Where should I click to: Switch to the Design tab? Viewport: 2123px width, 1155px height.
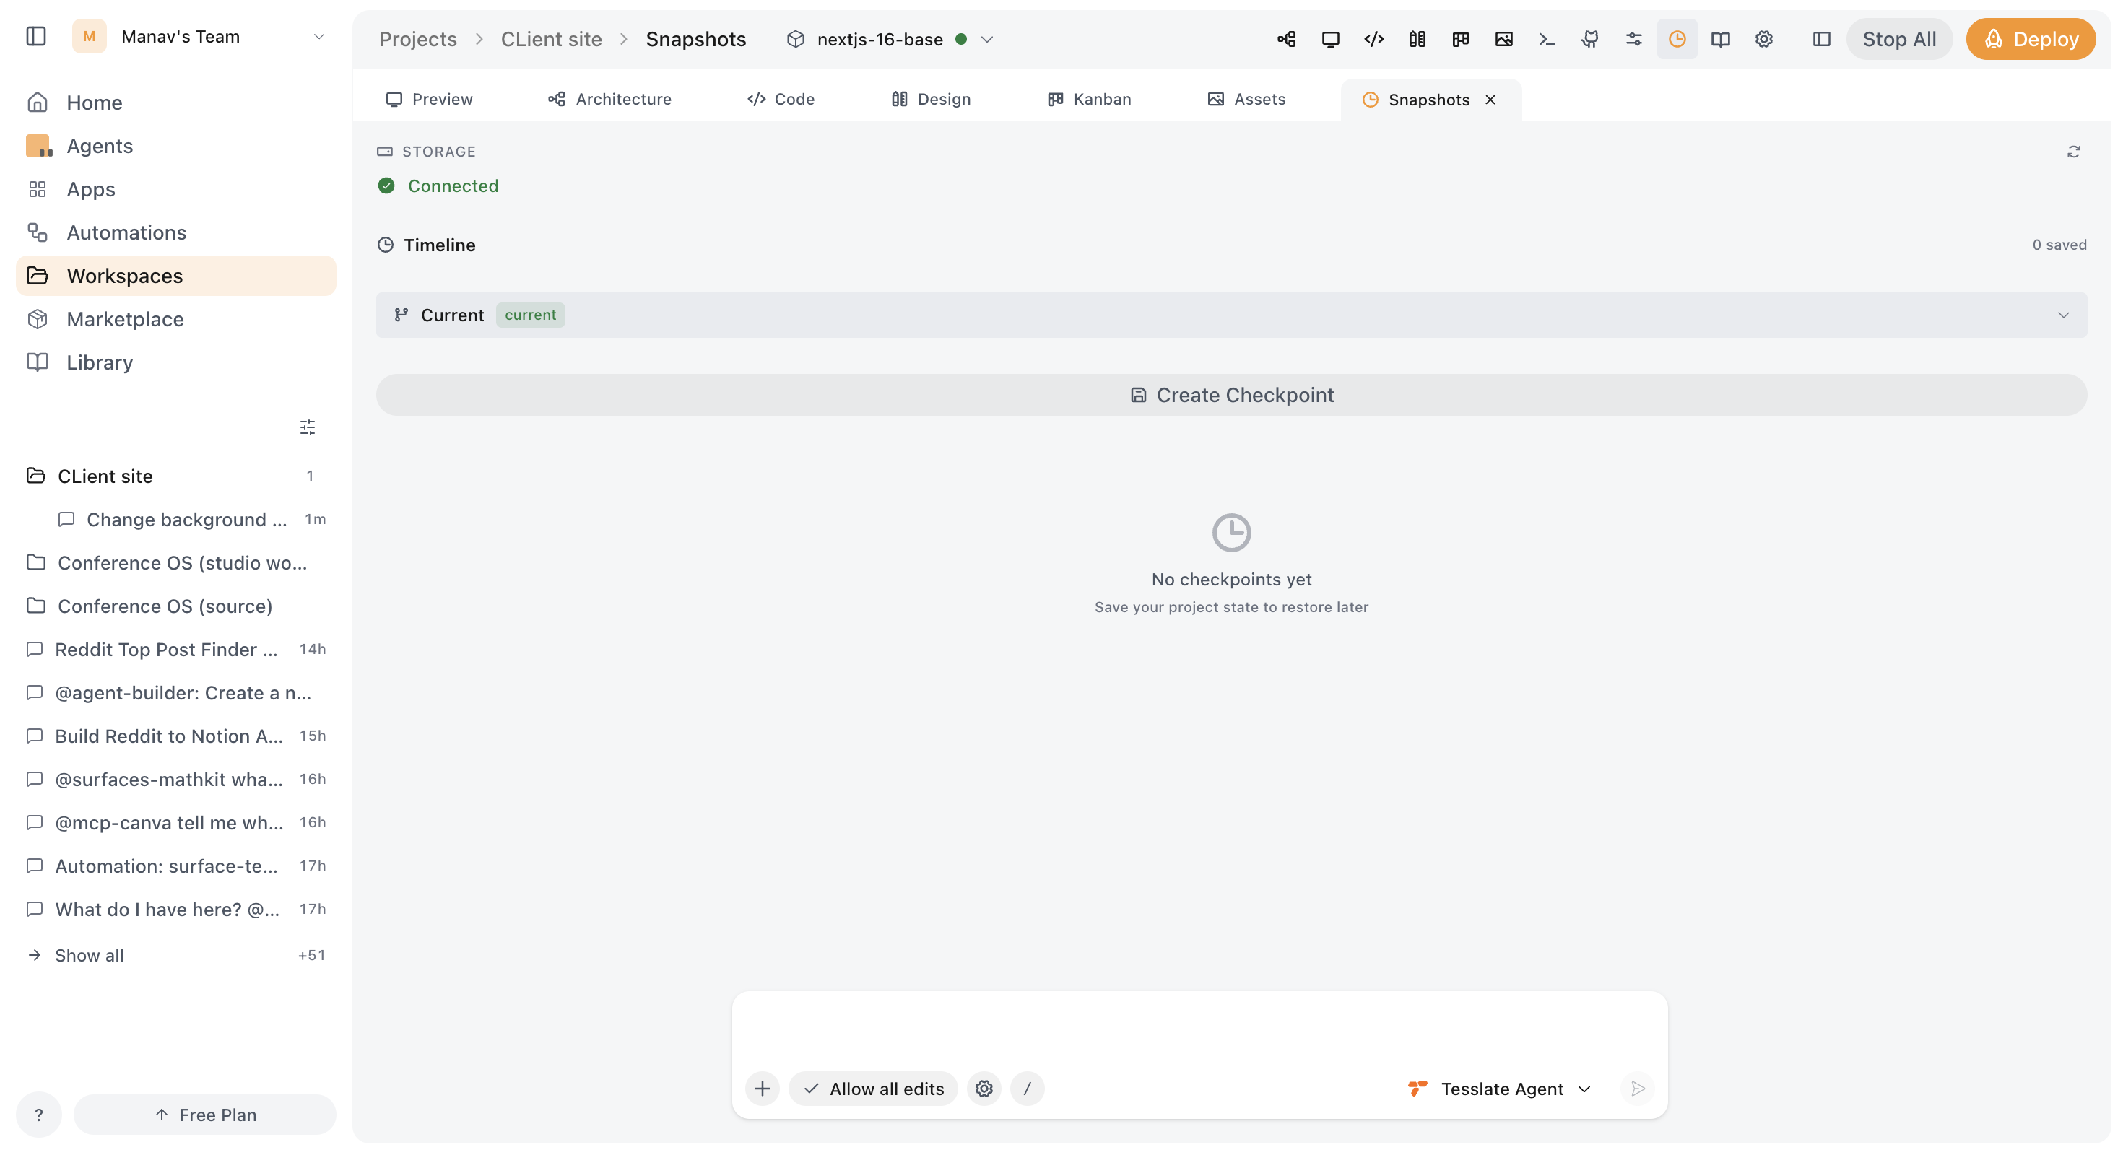[931, 99]
